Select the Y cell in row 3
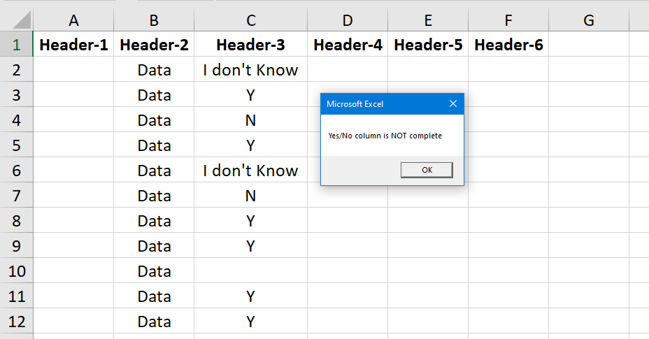The width and height of the screenshot is (649, 339). [251, 95]
